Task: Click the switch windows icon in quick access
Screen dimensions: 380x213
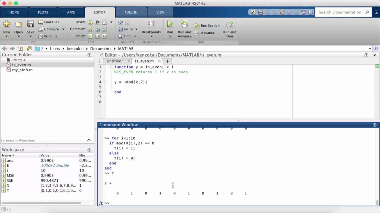Action: 303,12
